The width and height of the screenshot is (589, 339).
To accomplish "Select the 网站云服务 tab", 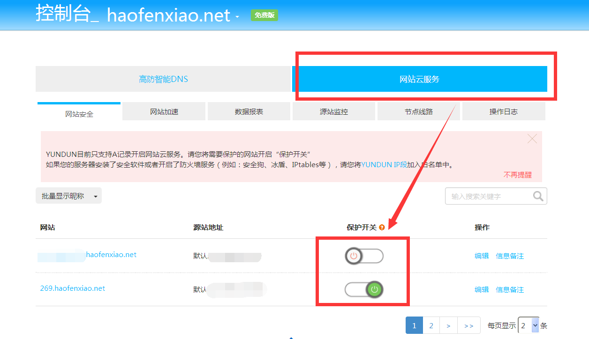I will (419, 79).
